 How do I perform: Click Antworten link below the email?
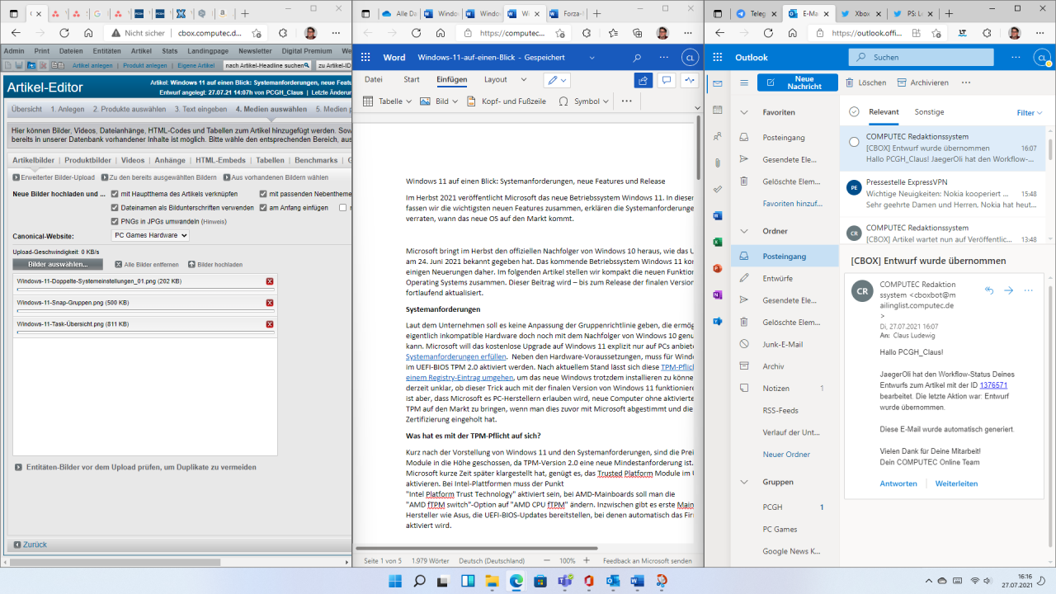pos(898,483)
